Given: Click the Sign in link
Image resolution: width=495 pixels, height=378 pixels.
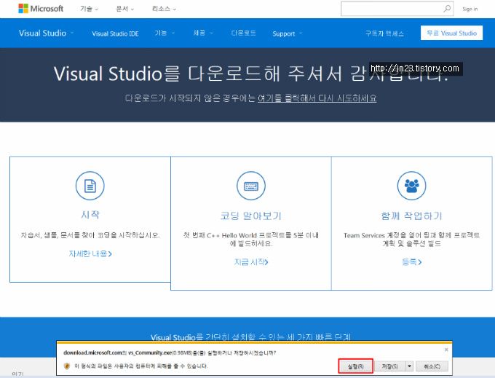Looking at the screenshot, I should (470, 9).
